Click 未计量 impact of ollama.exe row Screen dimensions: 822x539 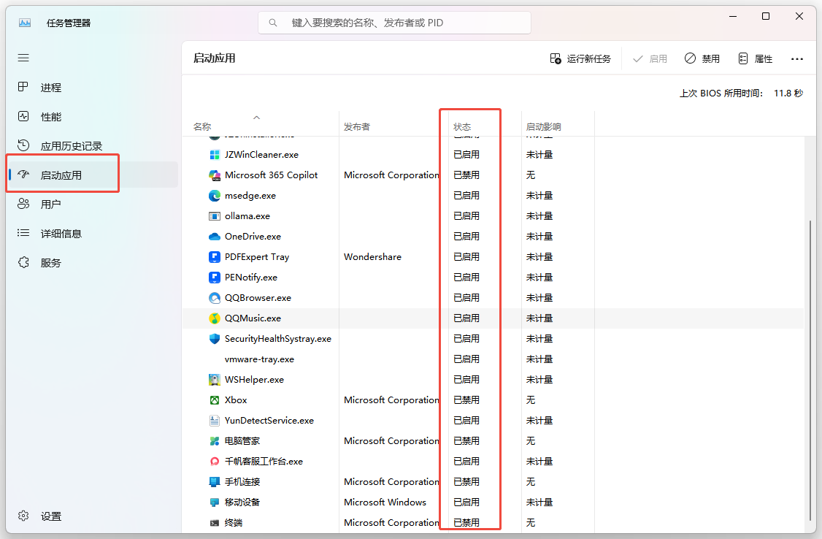pos(539,216)
